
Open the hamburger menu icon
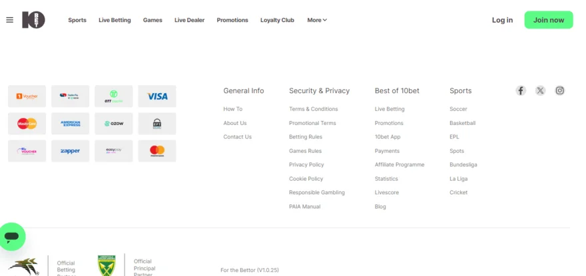(10, 20)
